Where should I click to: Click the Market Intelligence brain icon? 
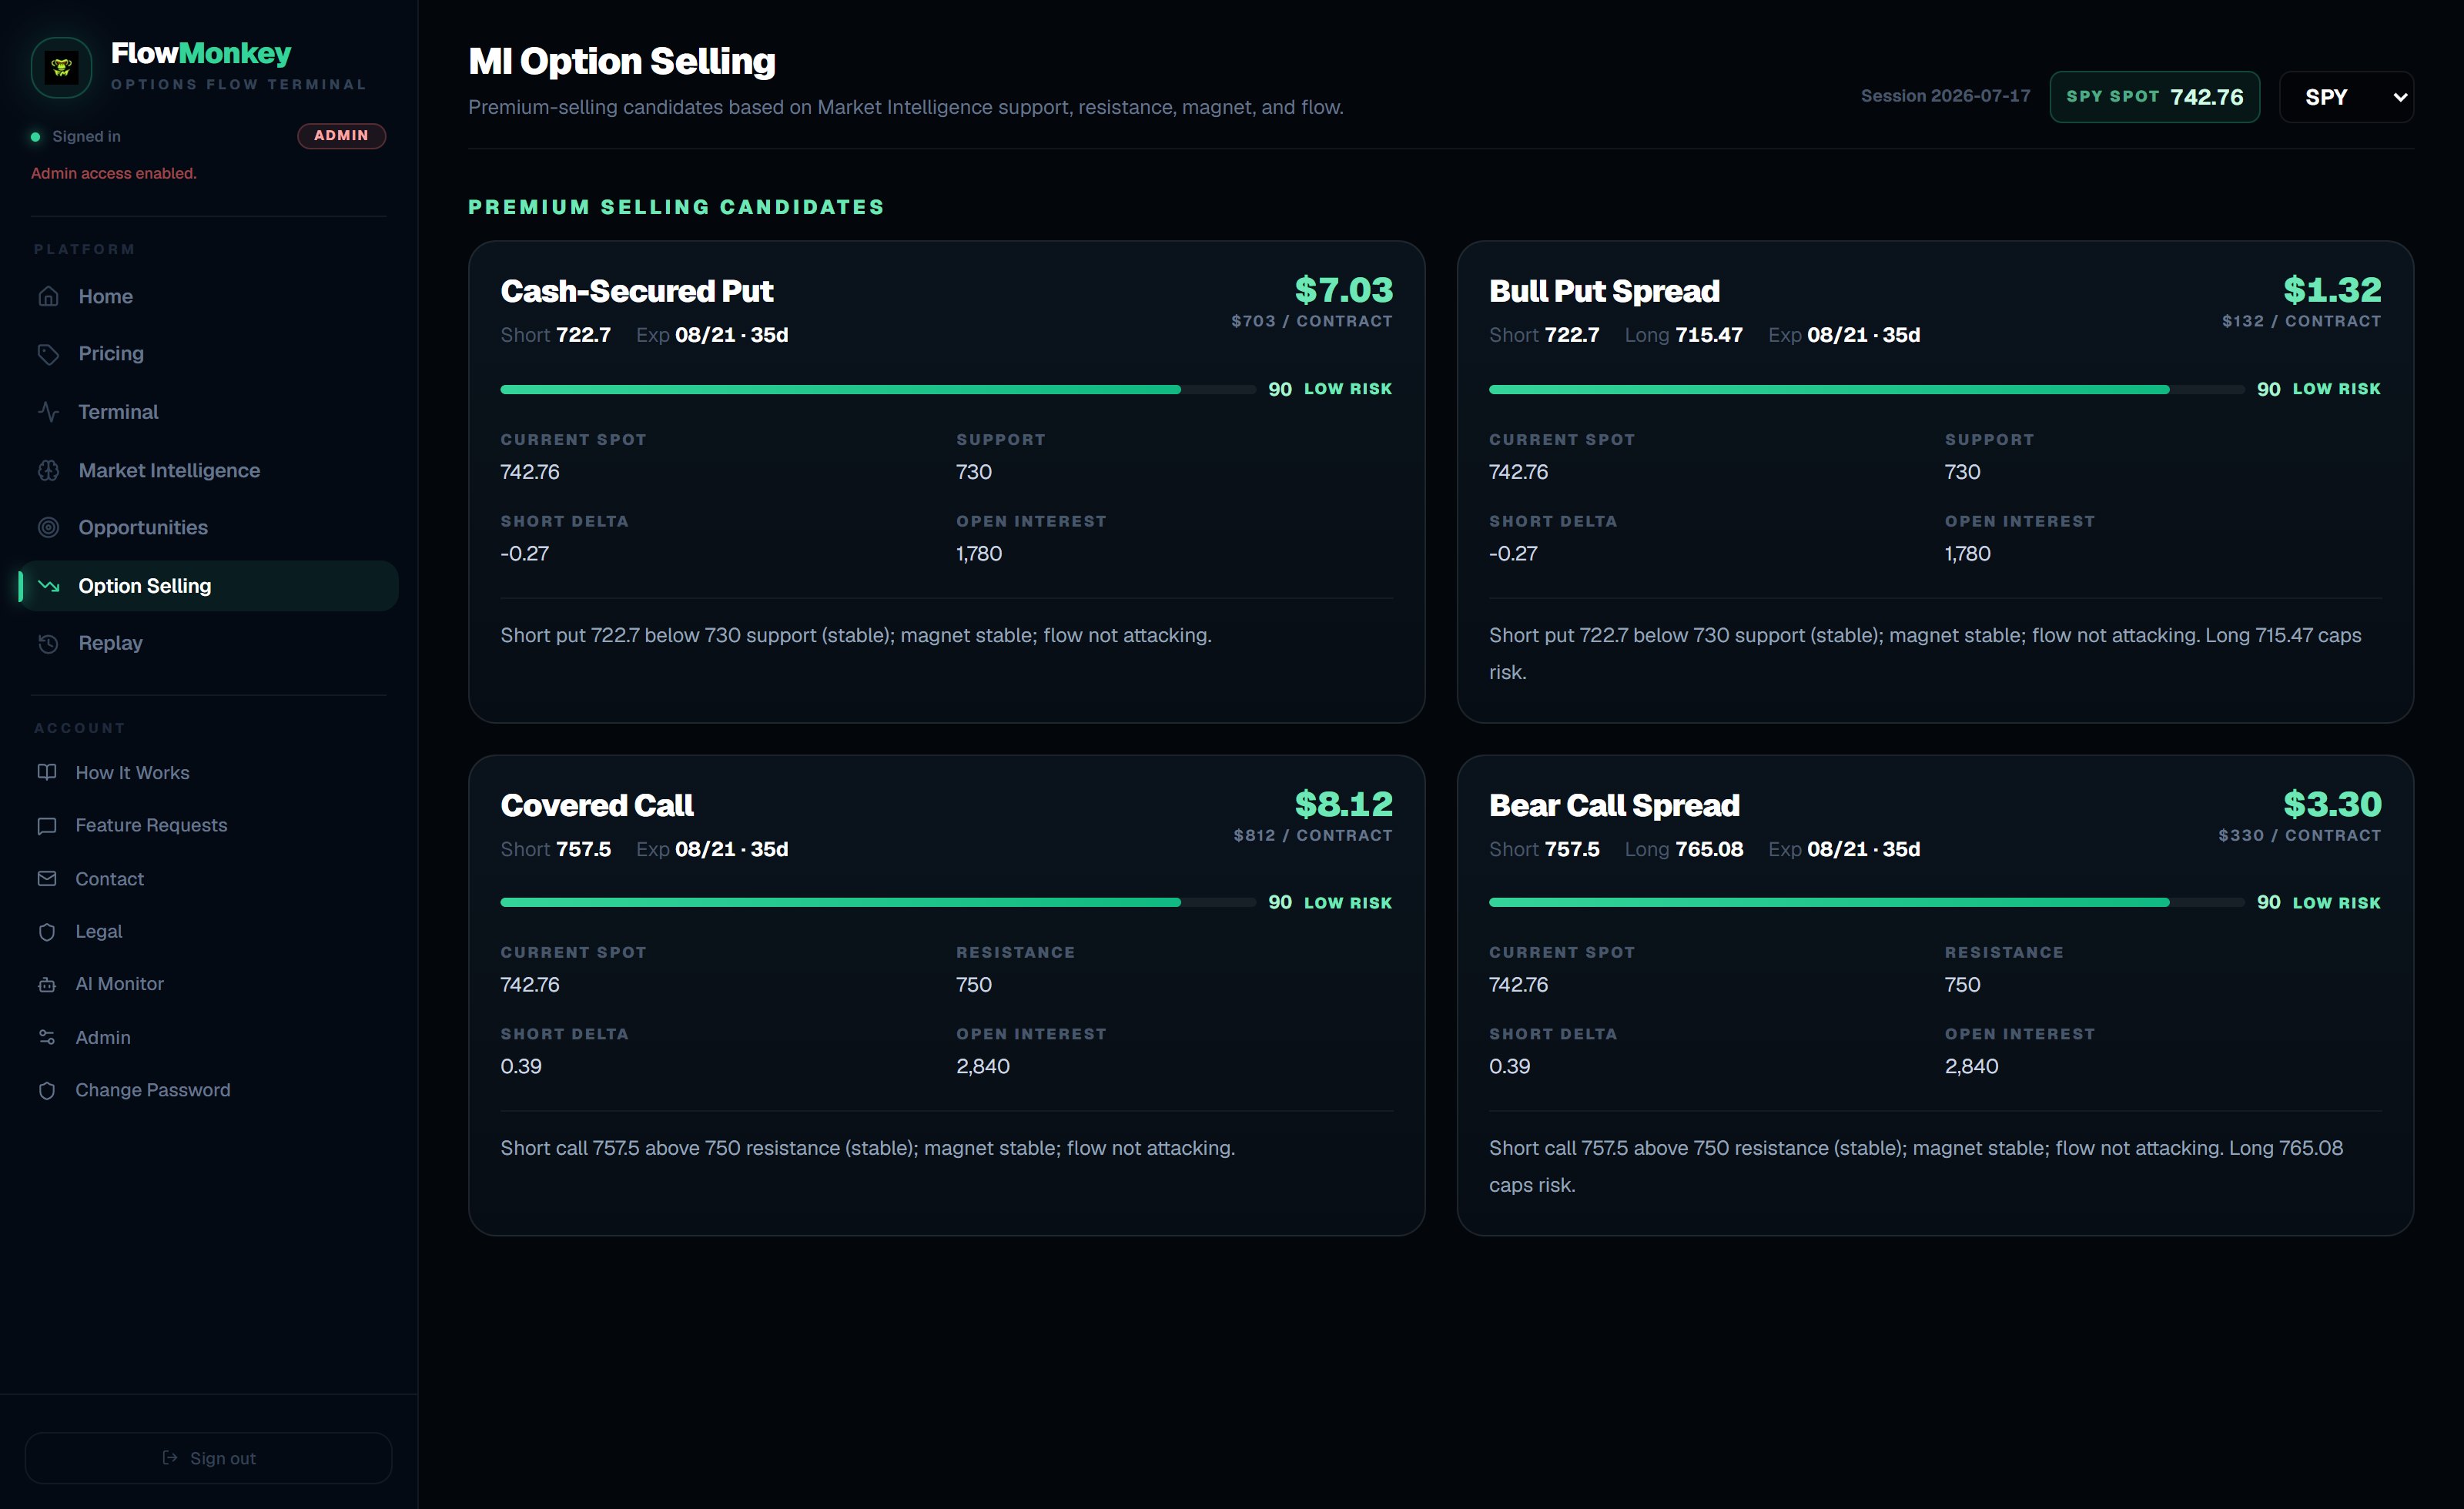pos(48,470)
